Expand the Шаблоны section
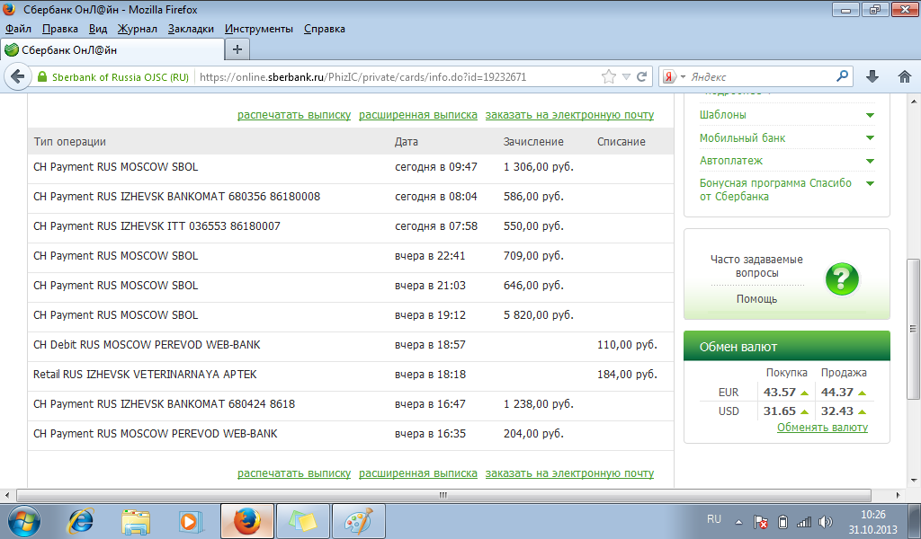This screenshot has width=921, height=539. pyautogui.click(x=871, y=116)
